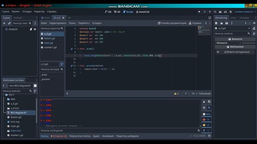Open the Проект menu
Screen dimensions: 257x144
tap(16, 12)
